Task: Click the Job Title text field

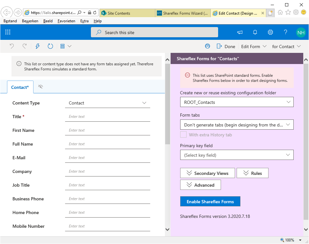Action: pos(107,185)
